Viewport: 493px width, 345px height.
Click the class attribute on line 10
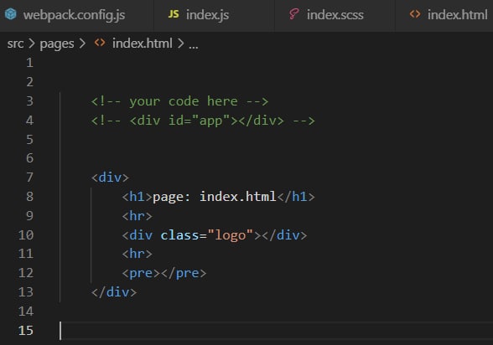[179, 235]
